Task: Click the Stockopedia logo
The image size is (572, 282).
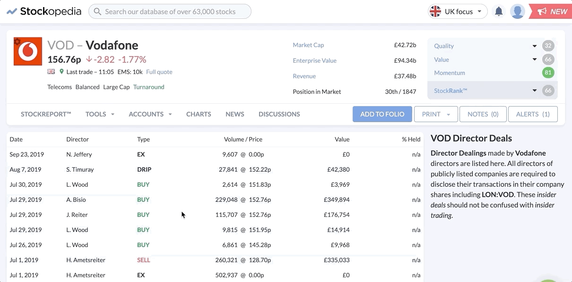Action: (44, 11)
